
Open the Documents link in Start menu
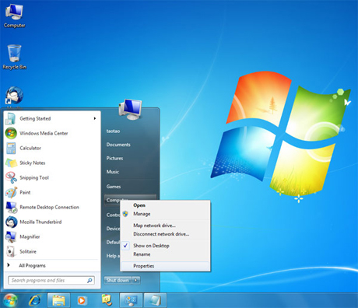tap(118, 145)
